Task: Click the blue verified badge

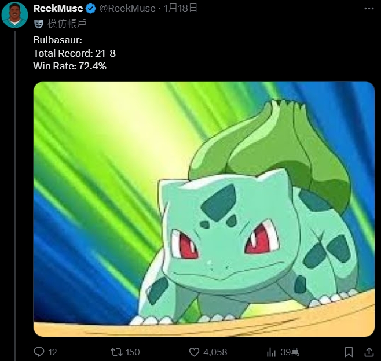Action: coord(91,9)
